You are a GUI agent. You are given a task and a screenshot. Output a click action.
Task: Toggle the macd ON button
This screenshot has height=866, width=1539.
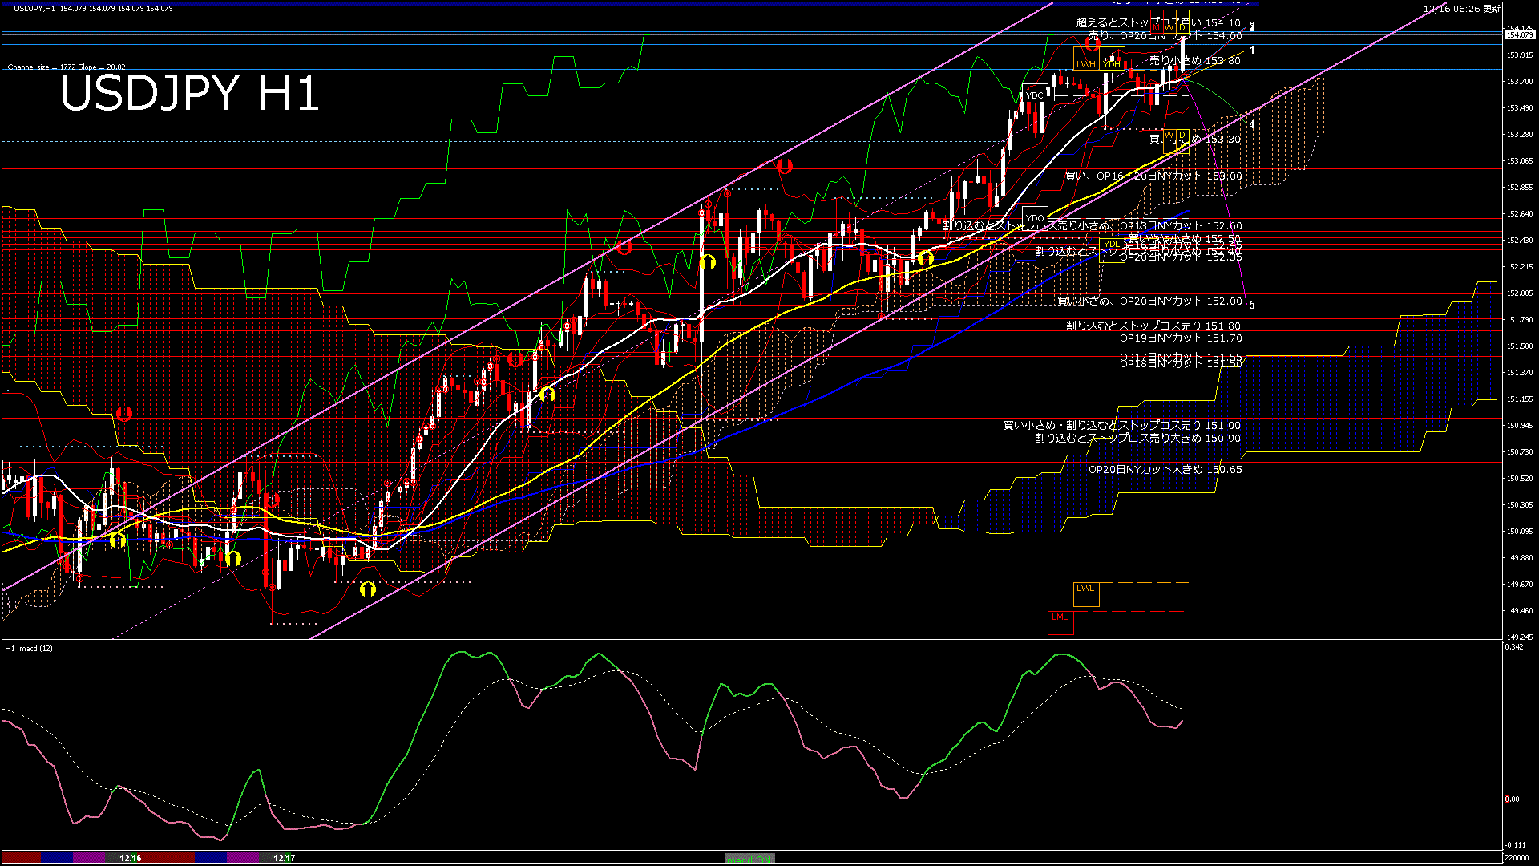pyautogui.click(x=749, y=859)
